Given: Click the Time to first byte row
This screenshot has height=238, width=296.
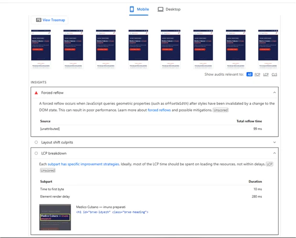Looking at the screenshot, I should click(x=151, y=189).
